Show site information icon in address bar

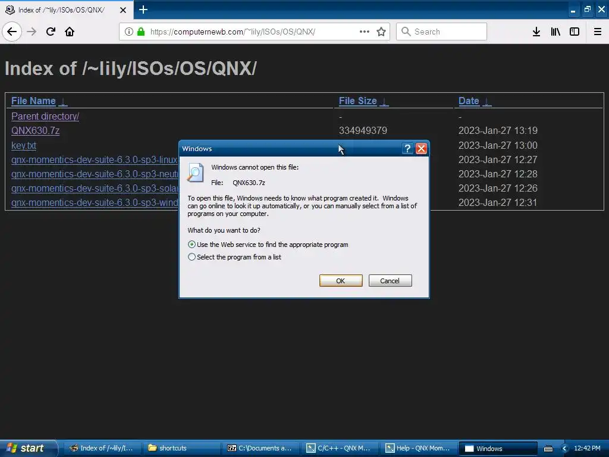coord(129,32)
